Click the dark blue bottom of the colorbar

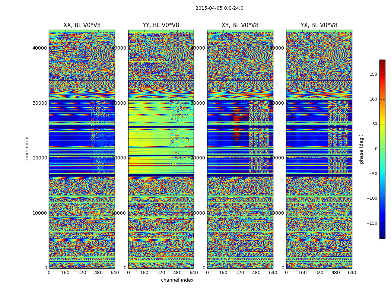(382, 236)
